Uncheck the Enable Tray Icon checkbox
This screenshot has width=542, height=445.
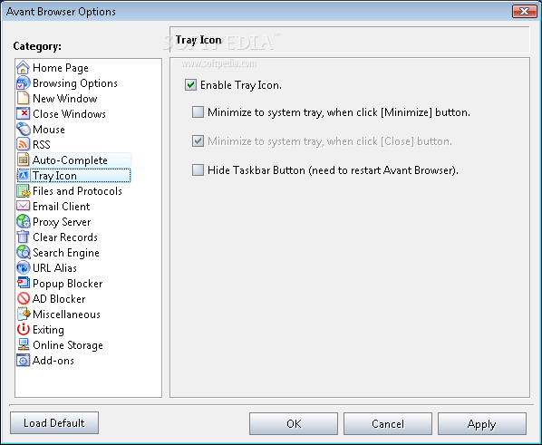tap(191, 85)
